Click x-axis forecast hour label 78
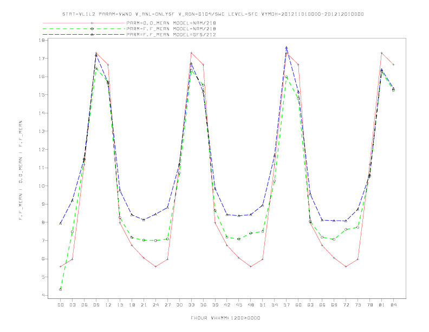The height and width of the screenshot is (332, 429). (369, 305)
